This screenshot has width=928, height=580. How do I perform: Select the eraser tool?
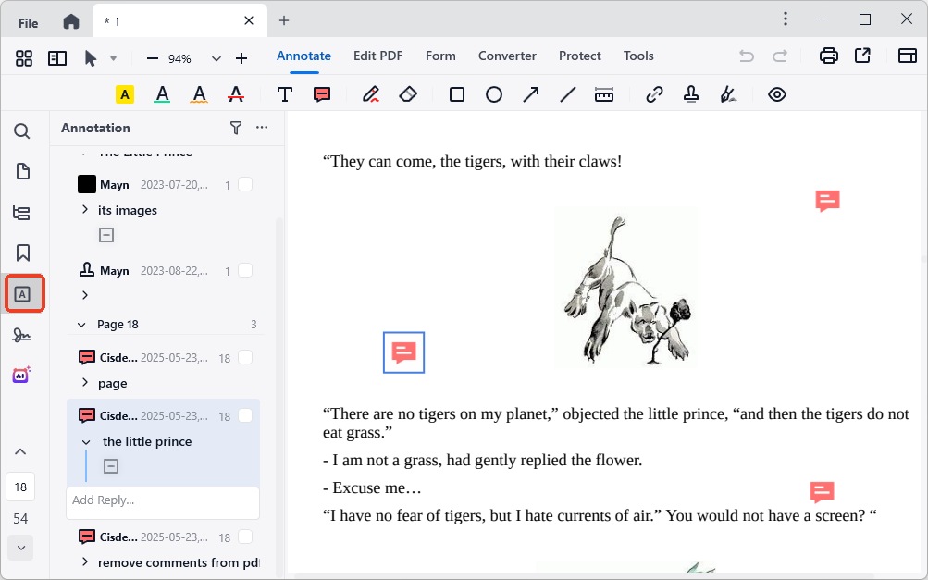(x=408, y=94)
